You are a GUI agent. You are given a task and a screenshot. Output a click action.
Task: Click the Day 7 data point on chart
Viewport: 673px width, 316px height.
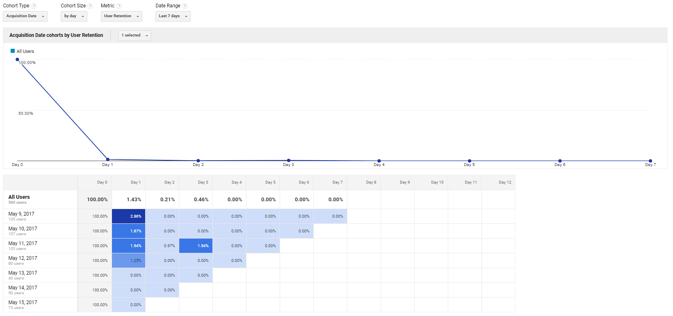pos(650,161)
